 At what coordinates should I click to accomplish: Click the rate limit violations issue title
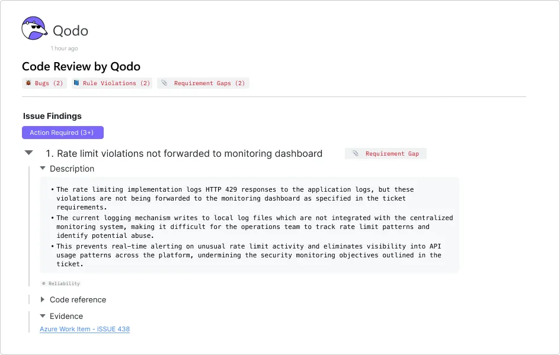coord(190,154)
